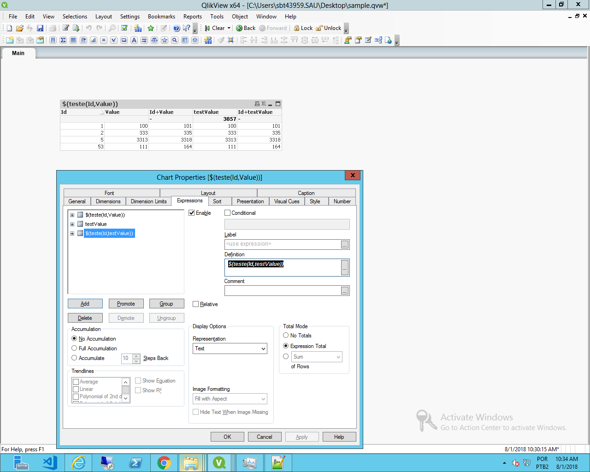Click the Lock selections padlock button
The image size is (590, 472).
[303, 28]
